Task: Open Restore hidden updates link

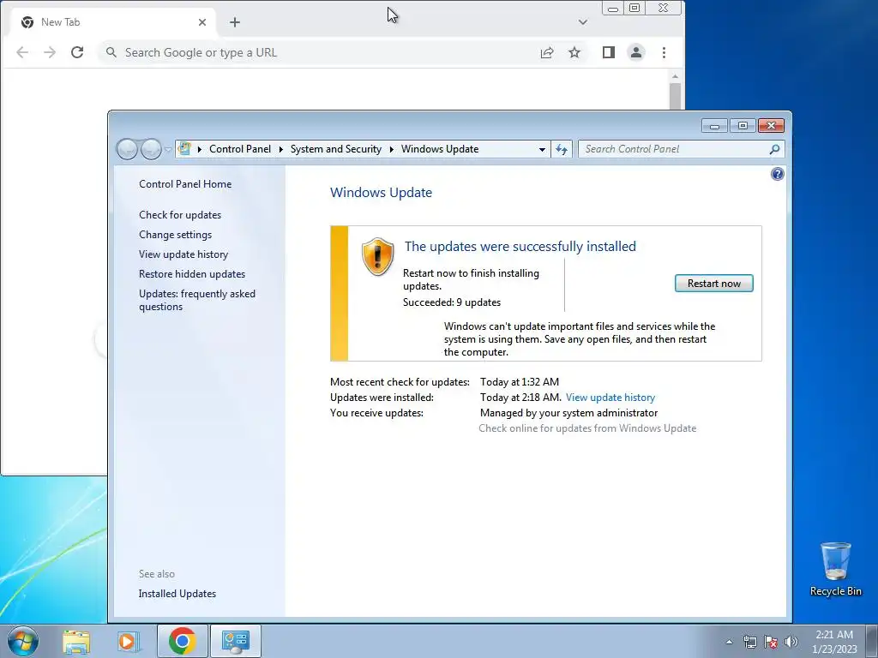Action: point(192,274)
